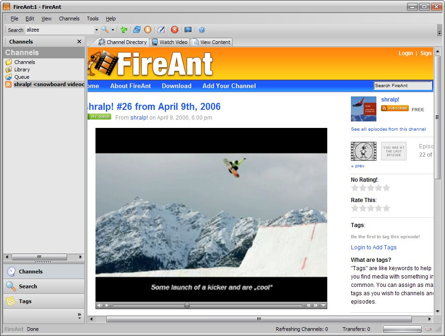445x336 pixels.
Task: Click the magnifier search icon in the toolbar
Action: pos(105,30)
